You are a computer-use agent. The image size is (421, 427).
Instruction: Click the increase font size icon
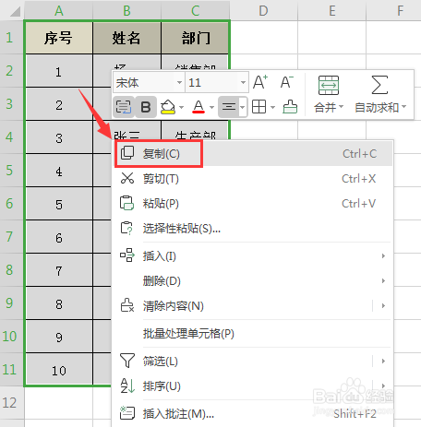[x=260, y=82]
